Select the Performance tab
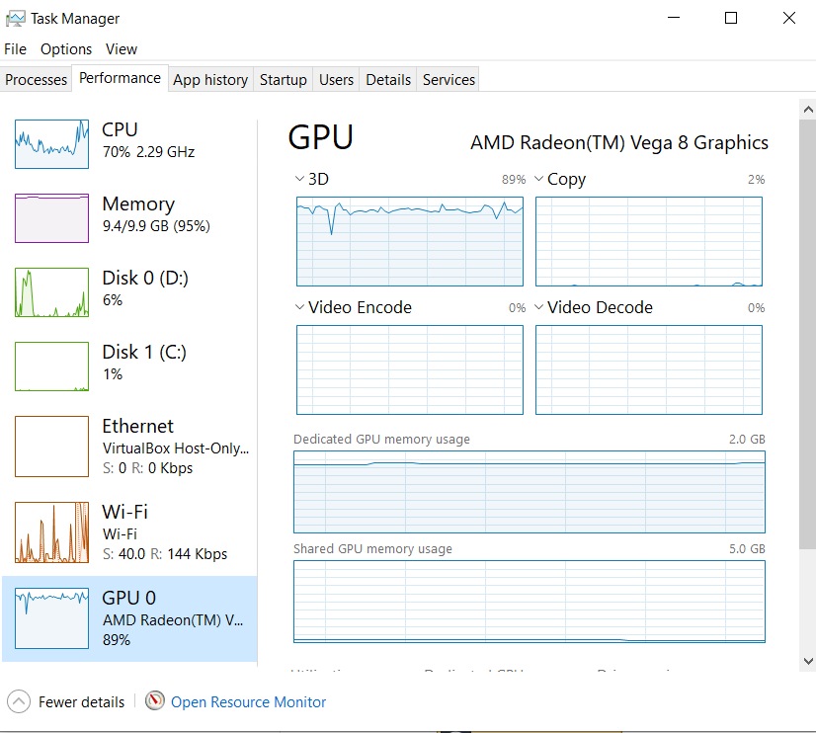The width and height of the screenshot is (816, 733). click(120, 78)
